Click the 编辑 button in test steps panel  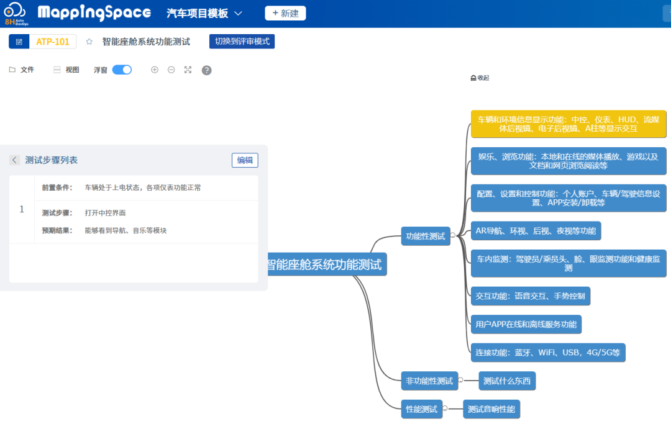245,160
